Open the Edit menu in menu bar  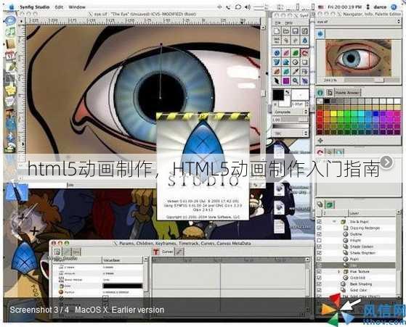60,7
